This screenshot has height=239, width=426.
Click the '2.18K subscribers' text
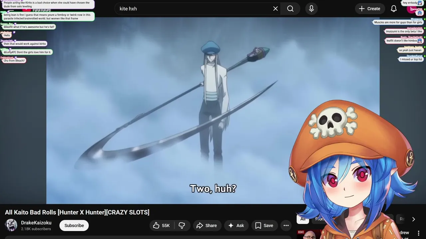click(x=36, y=229)
